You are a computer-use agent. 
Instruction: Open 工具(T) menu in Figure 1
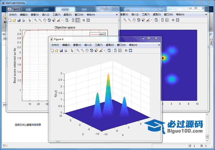[56, 15]
